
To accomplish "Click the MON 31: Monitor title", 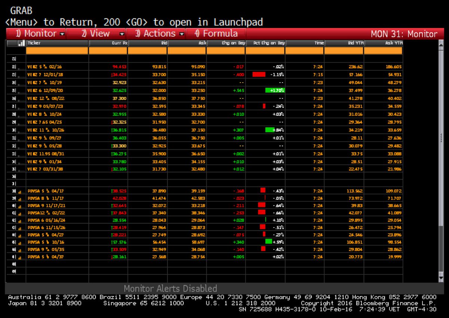I will click(x=404, y=34).
